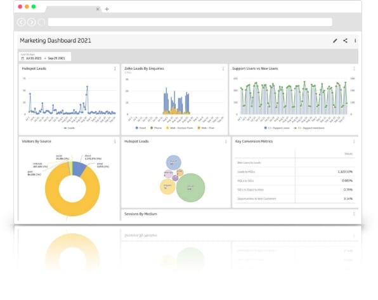This screenshot has width=378, height=300.
Task: Open the kebab menu on Key Conversion Metrics
Action: coord(354,141)
